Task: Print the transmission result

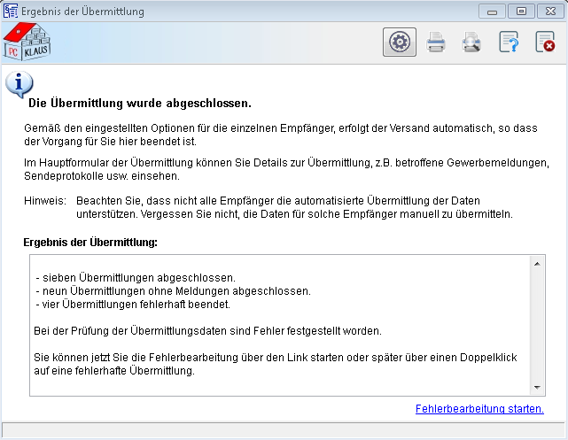Action: pos(436,42)
